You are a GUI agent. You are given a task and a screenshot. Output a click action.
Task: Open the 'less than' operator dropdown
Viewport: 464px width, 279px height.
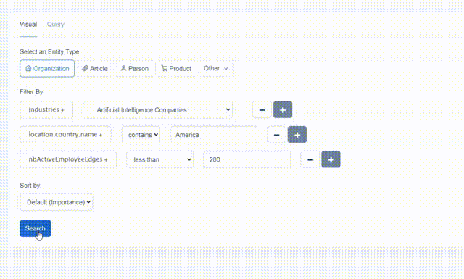pyautogui.click(x=159, y=159)
